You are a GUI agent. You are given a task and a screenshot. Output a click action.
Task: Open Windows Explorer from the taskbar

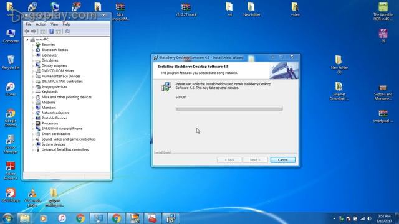click(25, 218)
